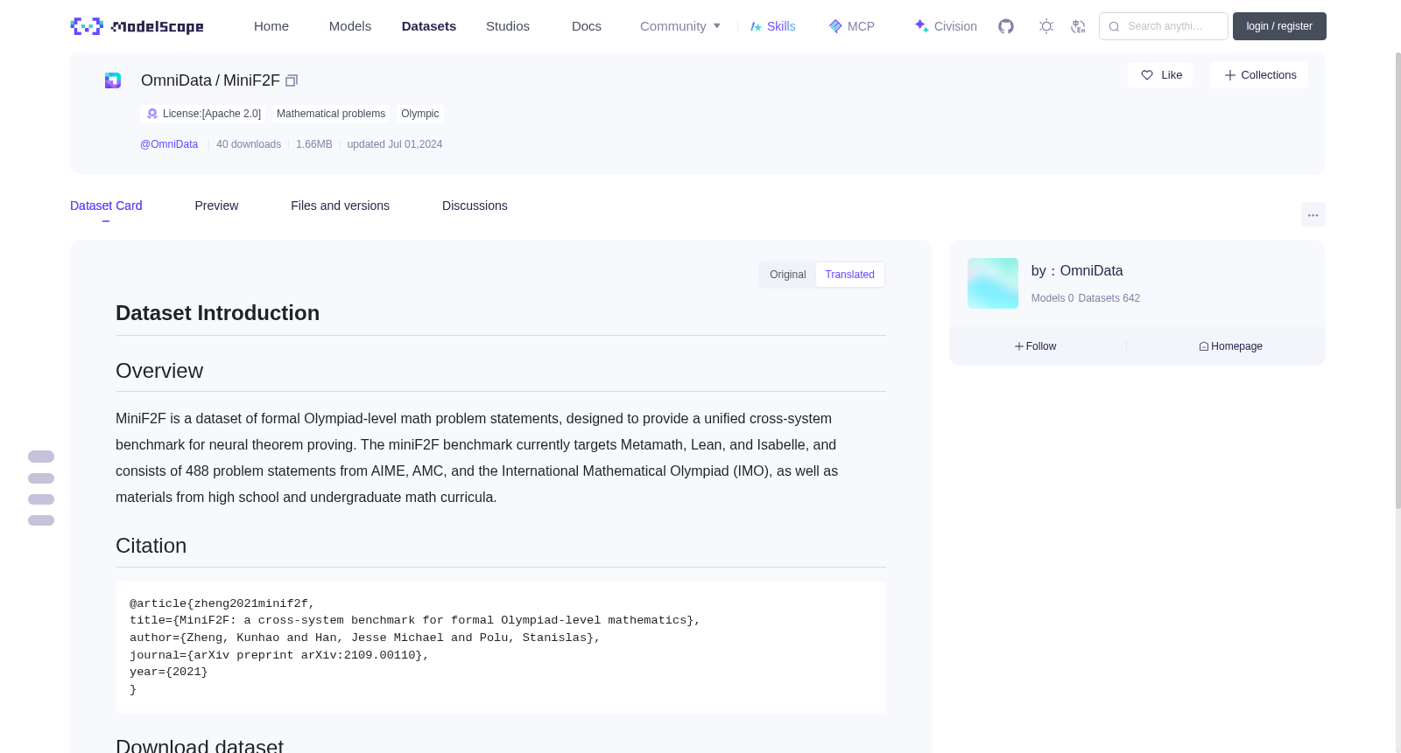Open the Docs section
The height and width of the screenshot is (753, 1401).
[x=587, y=26]
